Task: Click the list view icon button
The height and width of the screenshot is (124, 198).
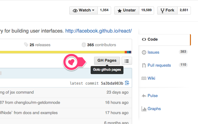Action: pos(127,60)
